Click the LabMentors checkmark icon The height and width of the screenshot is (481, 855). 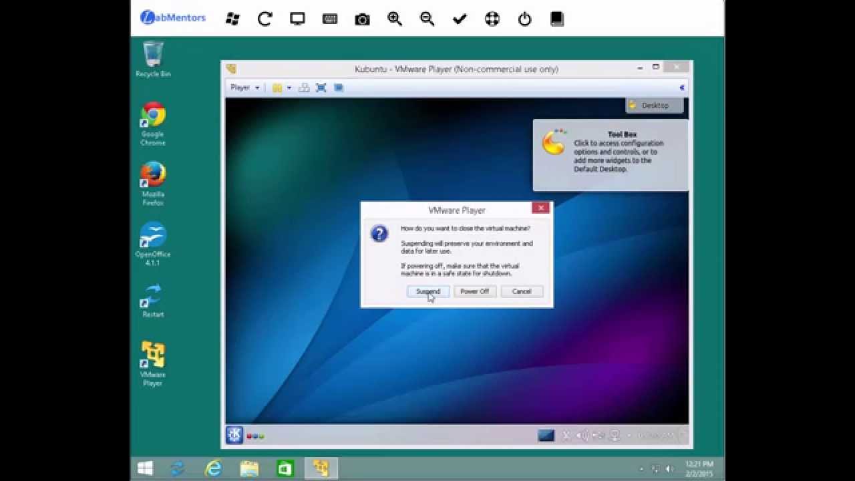(460, 19)
